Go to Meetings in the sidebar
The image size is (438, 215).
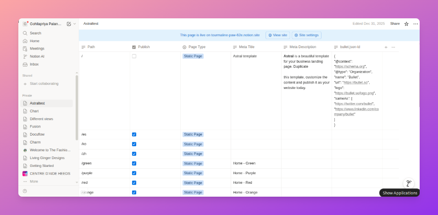click(x=37, y=49)
